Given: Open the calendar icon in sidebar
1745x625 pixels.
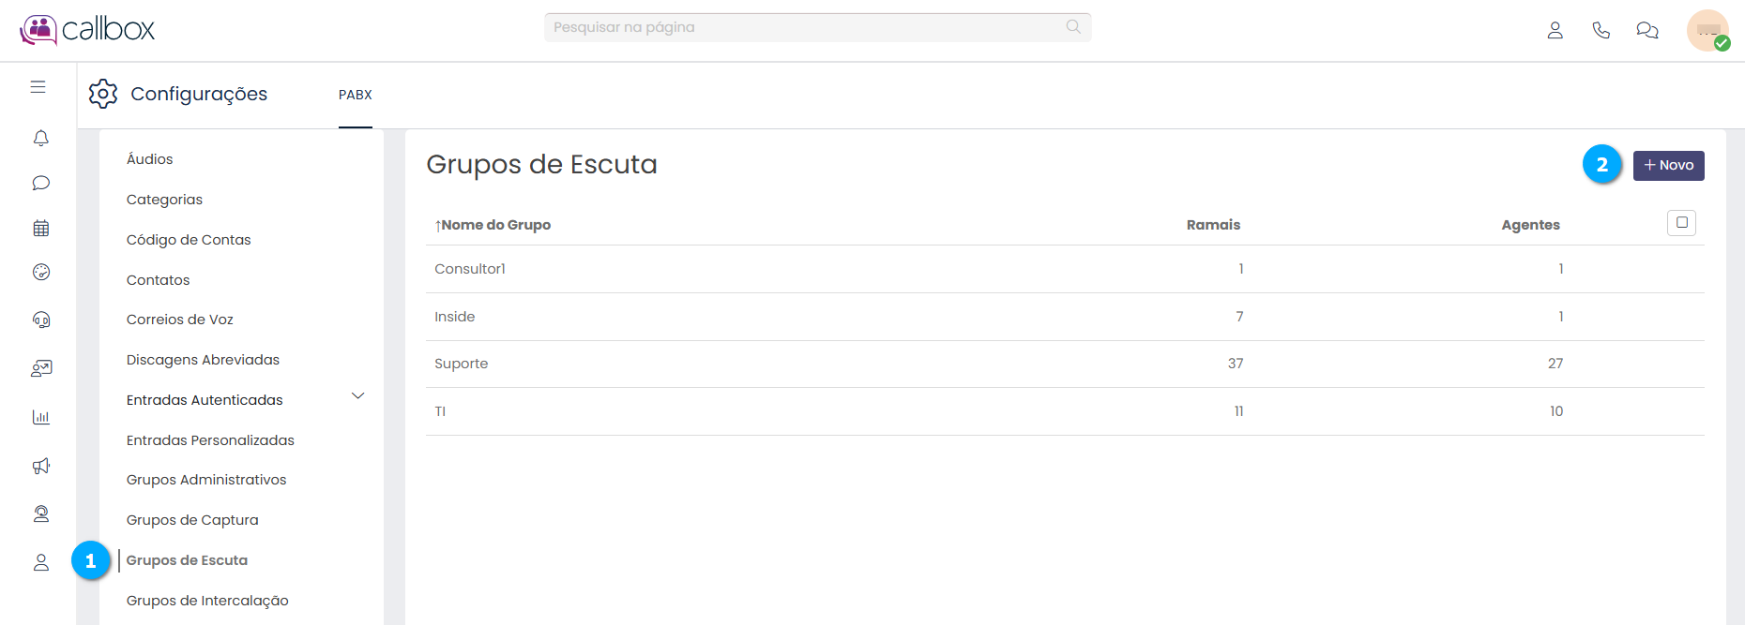Looking at the screenshot, I should [40, 228].
